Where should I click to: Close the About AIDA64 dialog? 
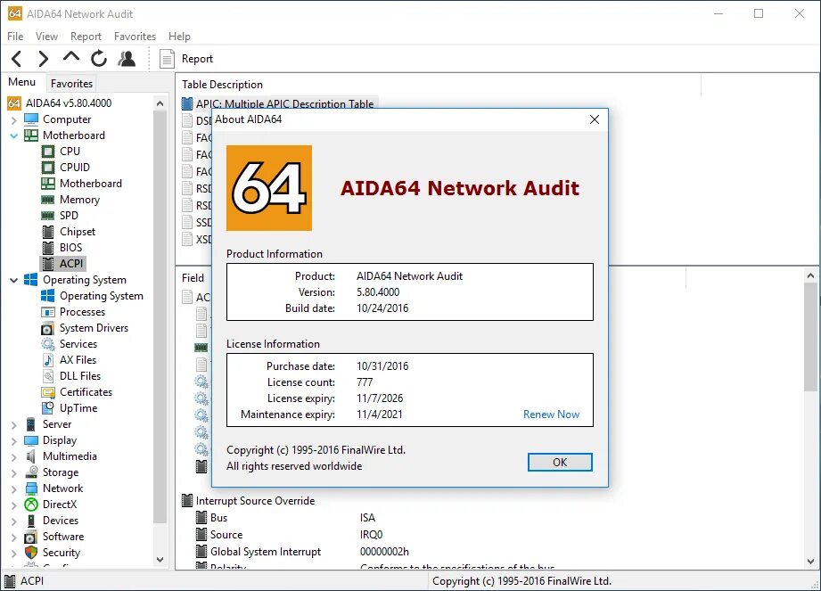595,119
